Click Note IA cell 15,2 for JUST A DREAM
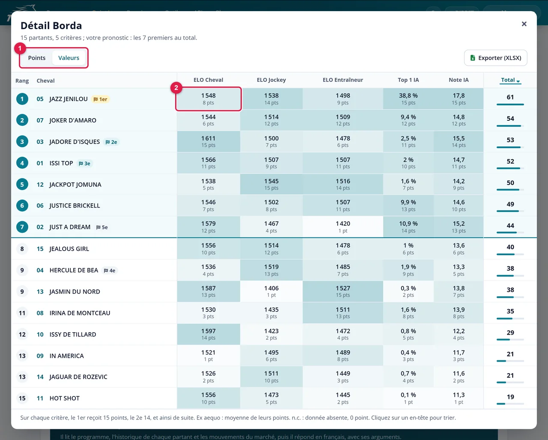This screenshot has width=548, height=440. [x=459, y=227]
